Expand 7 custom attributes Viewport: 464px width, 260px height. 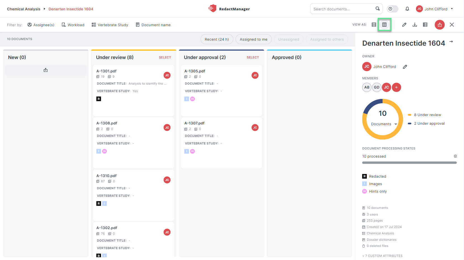pos(382,256)
